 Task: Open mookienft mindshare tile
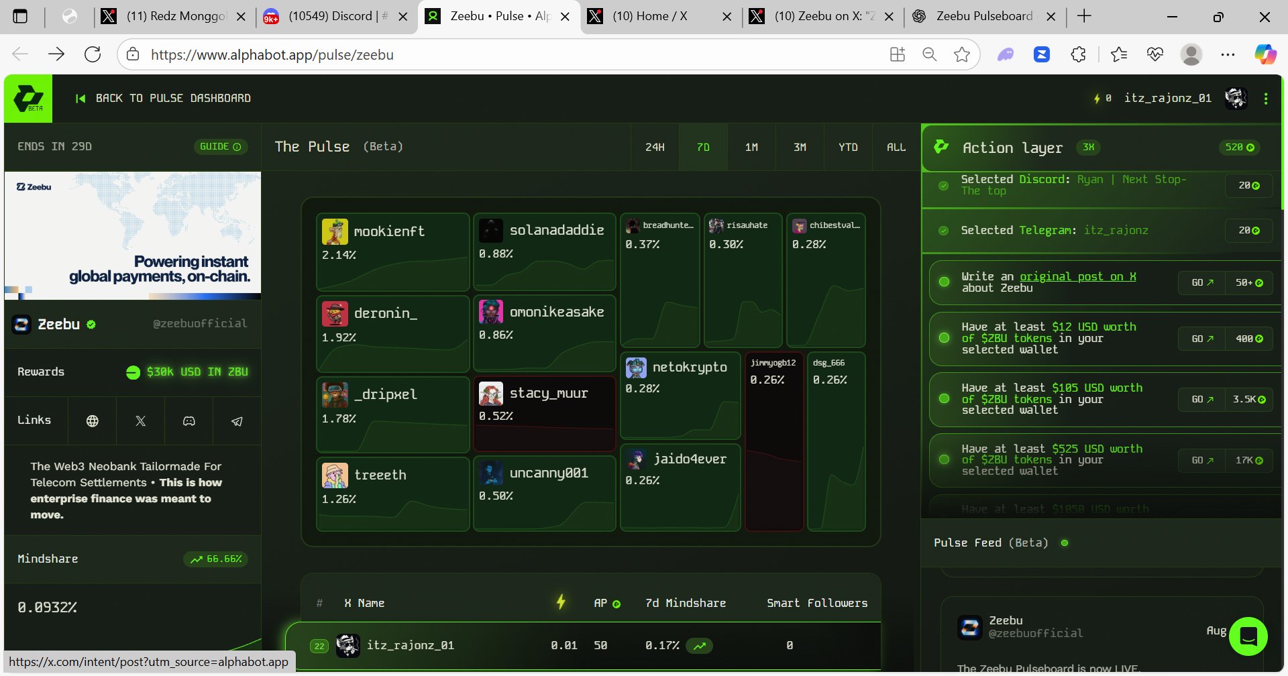393,252
